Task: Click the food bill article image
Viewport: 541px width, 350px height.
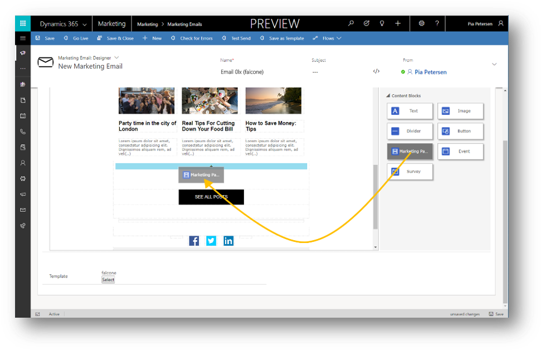Action: (210, 100)
